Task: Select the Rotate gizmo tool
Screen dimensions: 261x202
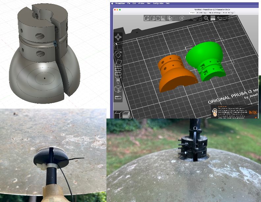Action: tap(118, 54)
